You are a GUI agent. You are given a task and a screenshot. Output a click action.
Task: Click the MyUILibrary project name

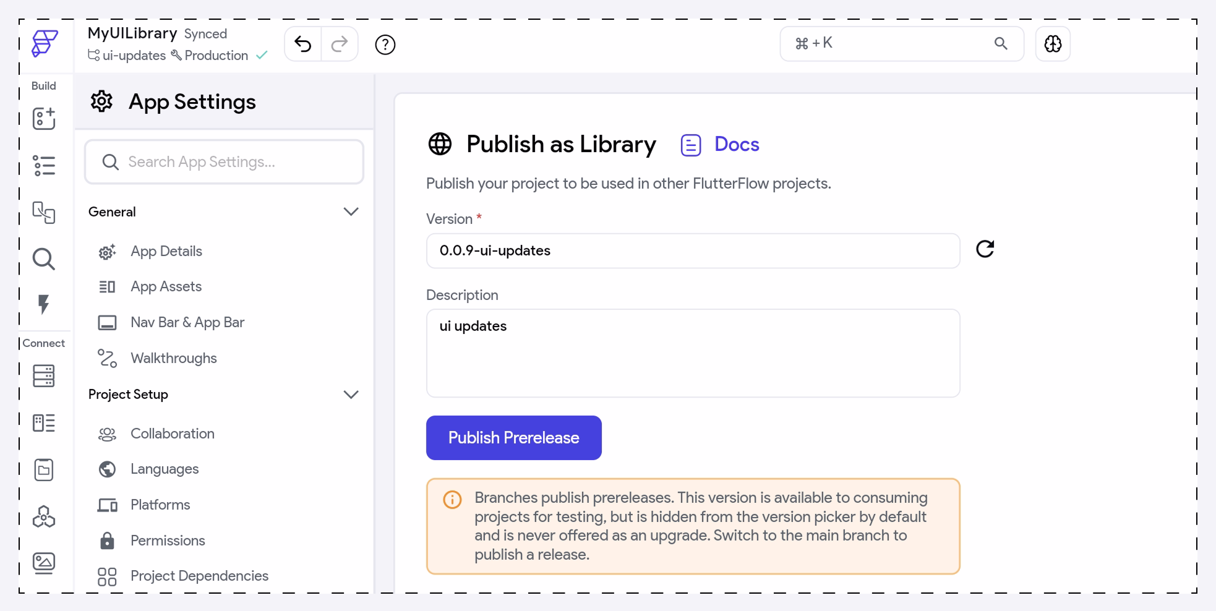coord(132,33)
